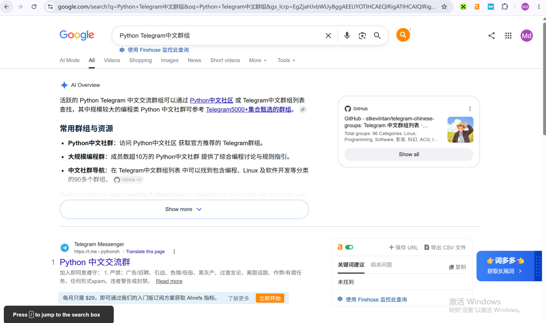
Task: Click the AI Overview sparkle icon
Action: point(64,85)
